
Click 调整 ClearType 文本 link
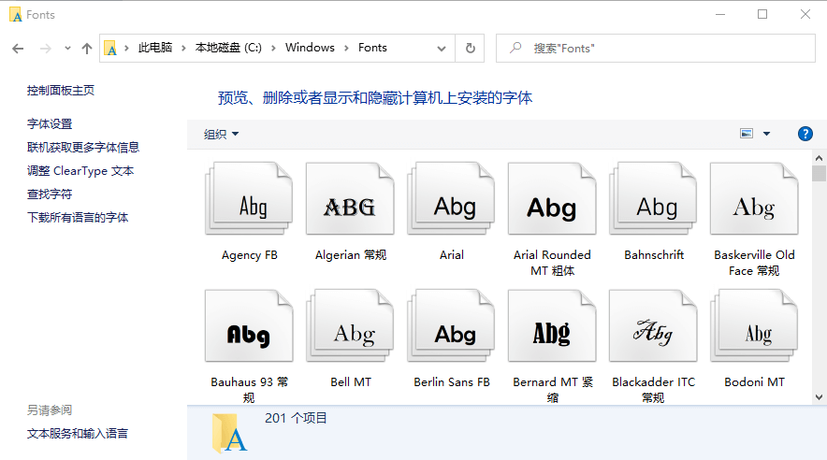pos(80,171)
